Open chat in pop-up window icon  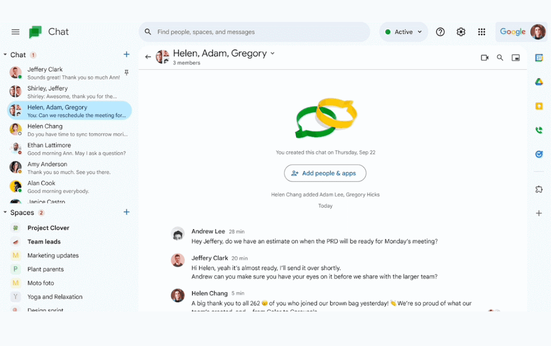point(516,58)
